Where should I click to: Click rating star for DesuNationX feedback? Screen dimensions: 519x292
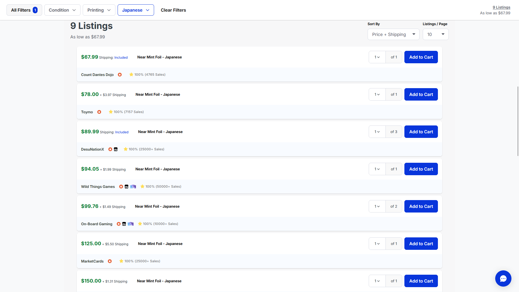pyautogui.click(x=125, y=149)
